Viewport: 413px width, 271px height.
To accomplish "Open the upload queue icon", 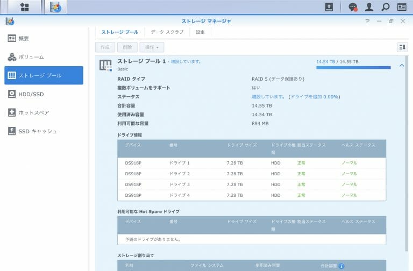I will tap(329, 7).
